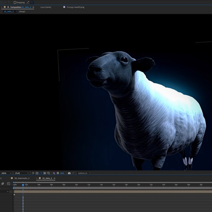Toggle the blue snap-to-features icon in the toolbar

pyautogui.click(x=32, y=2)
